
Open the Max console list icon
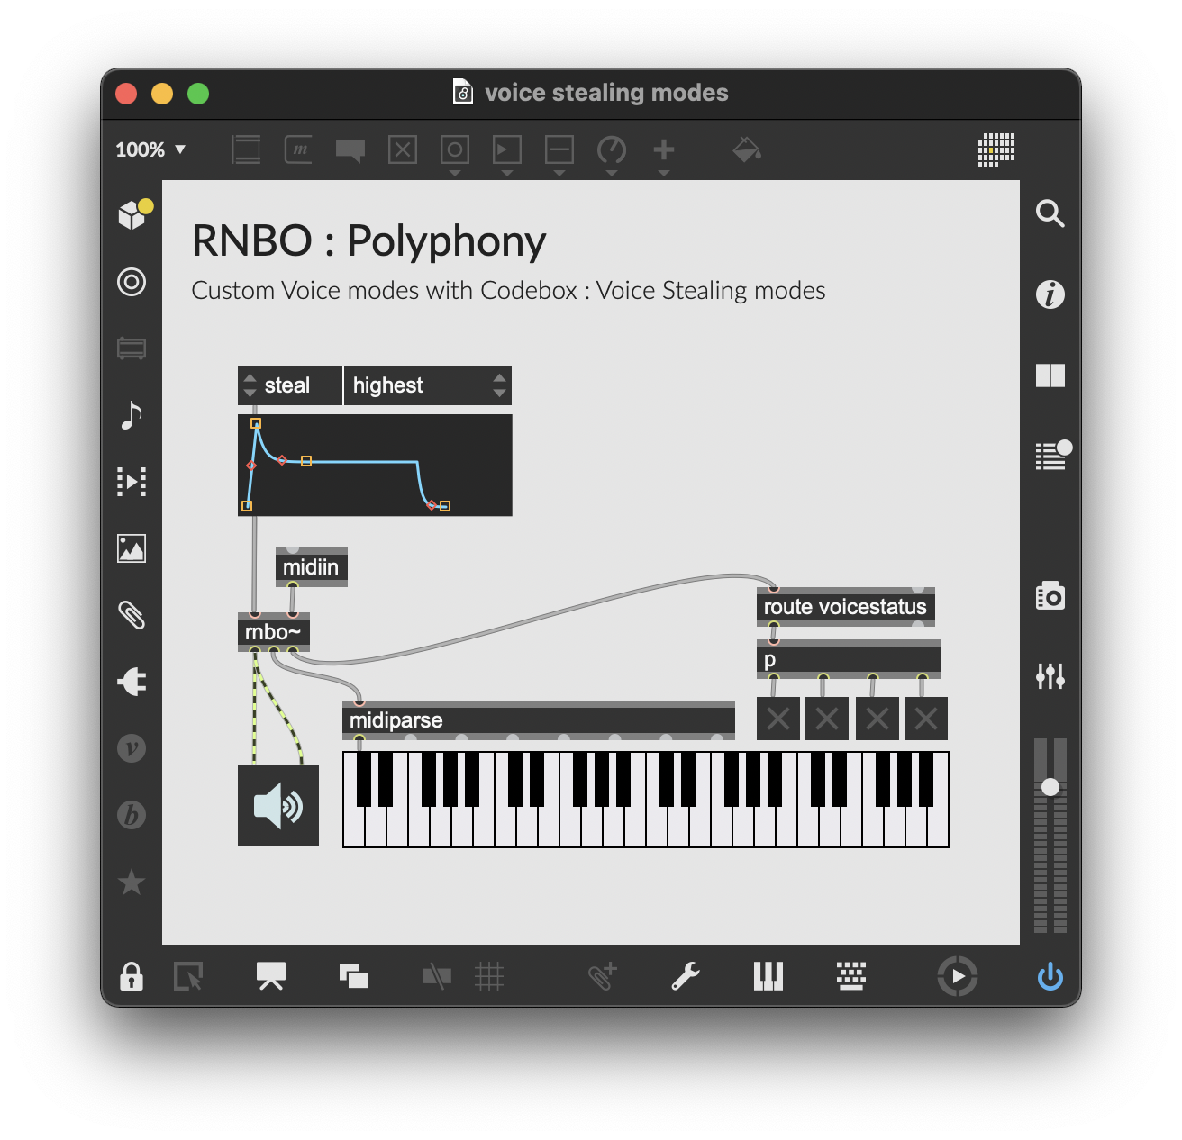point(1052,455)
